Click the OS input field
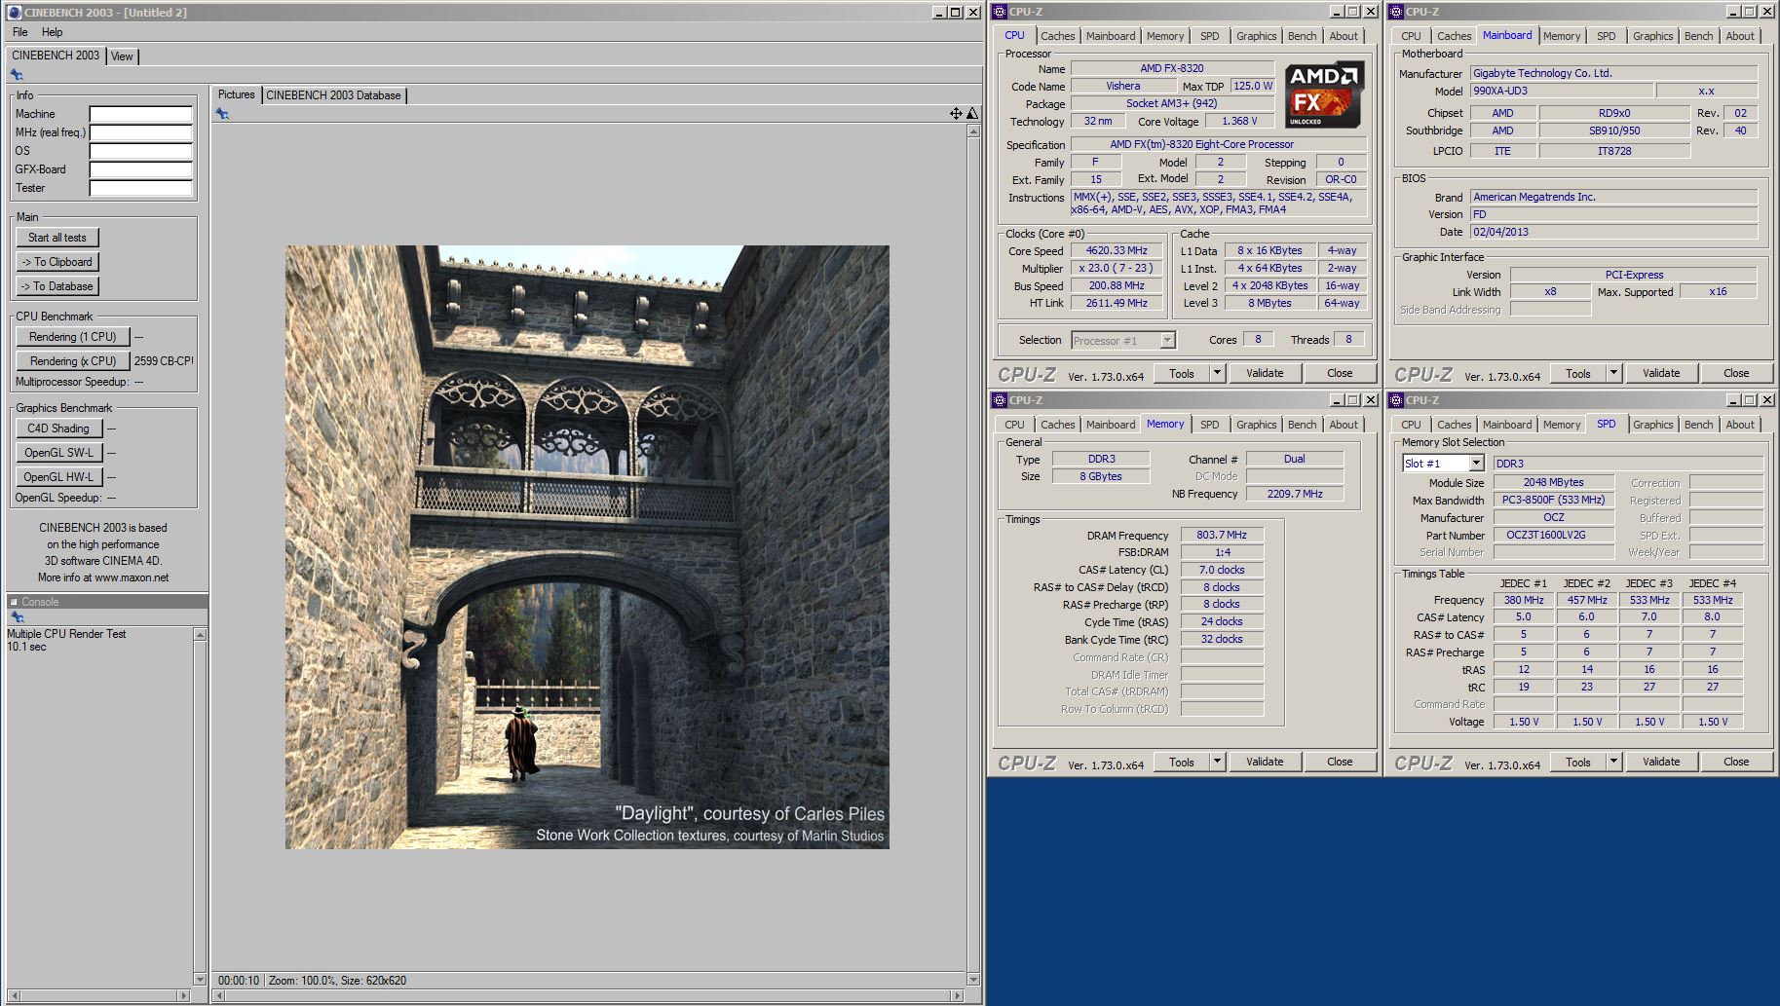 [141, 151]
